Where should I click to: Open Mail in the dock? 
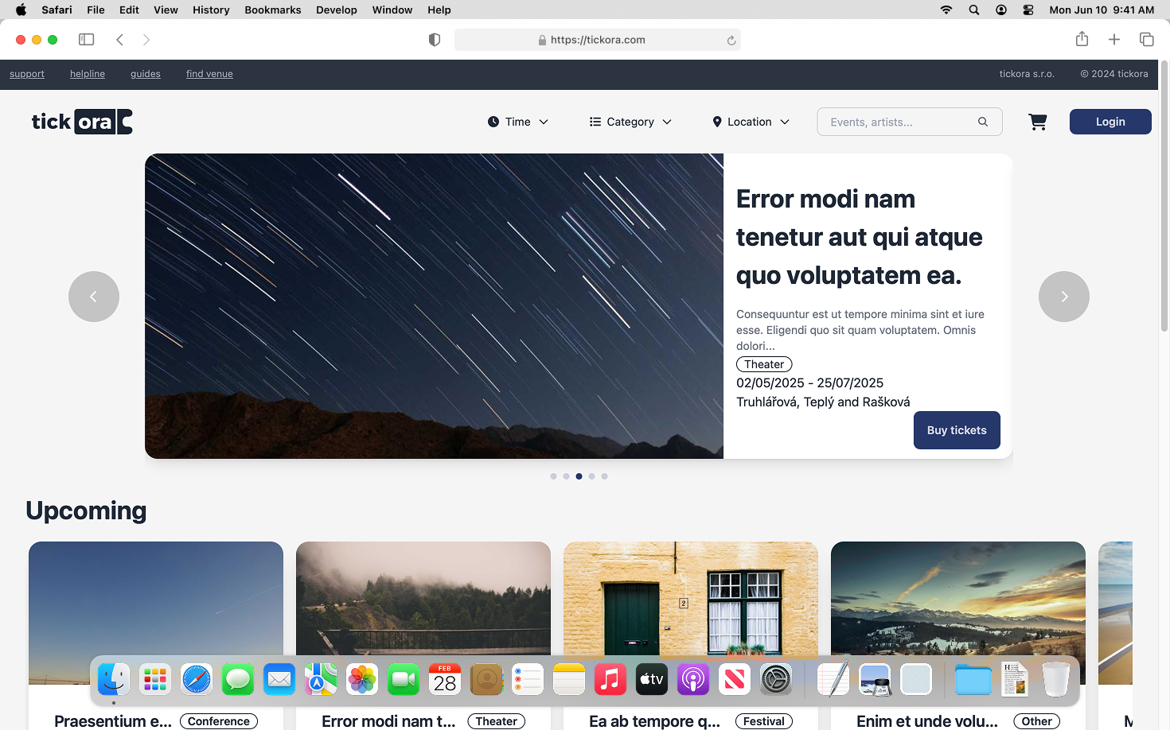click(279, 679)
